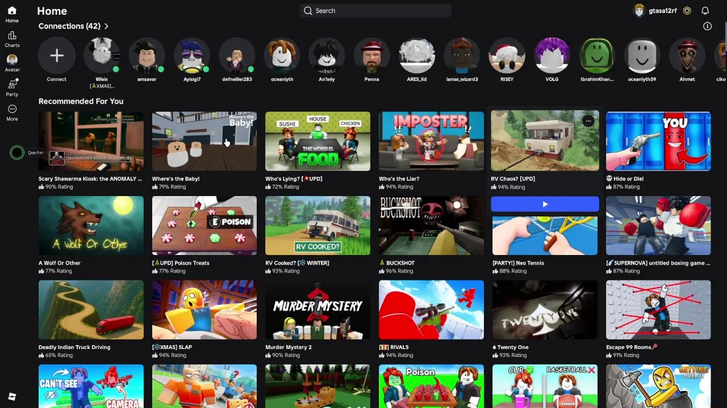Open oceanlyth's avatar in connections
Viewport: 727px width, 408px height.
click(282, 56)
